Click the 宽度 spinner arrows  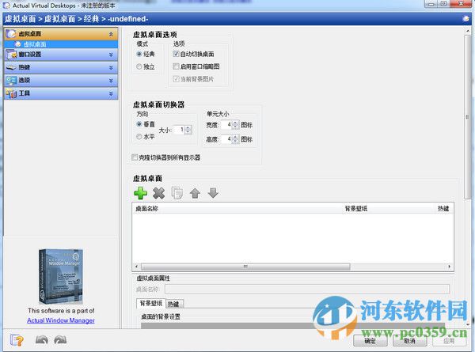click(235, 125)
